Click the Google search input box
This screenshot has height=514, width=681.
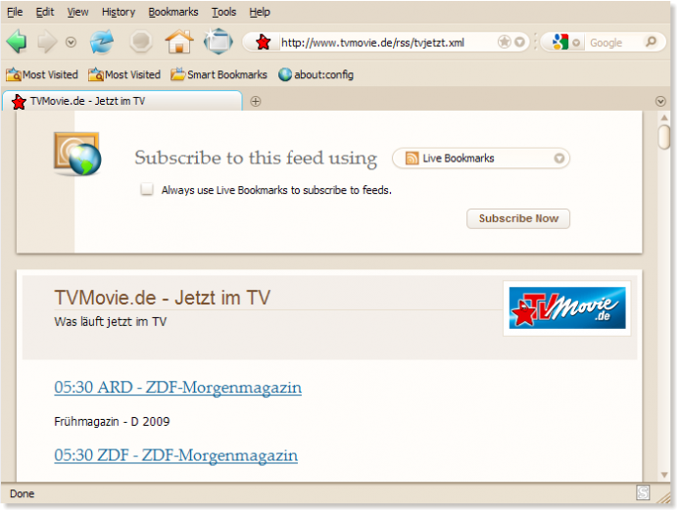click(x=614, y=42)
